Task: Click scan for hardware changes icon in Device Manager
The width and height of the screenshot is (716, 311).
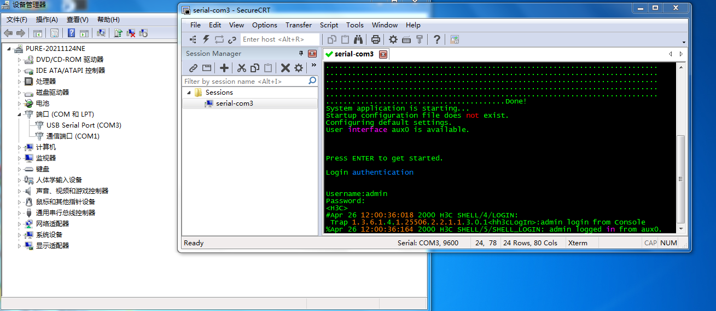Action: (x=101, y=33)
